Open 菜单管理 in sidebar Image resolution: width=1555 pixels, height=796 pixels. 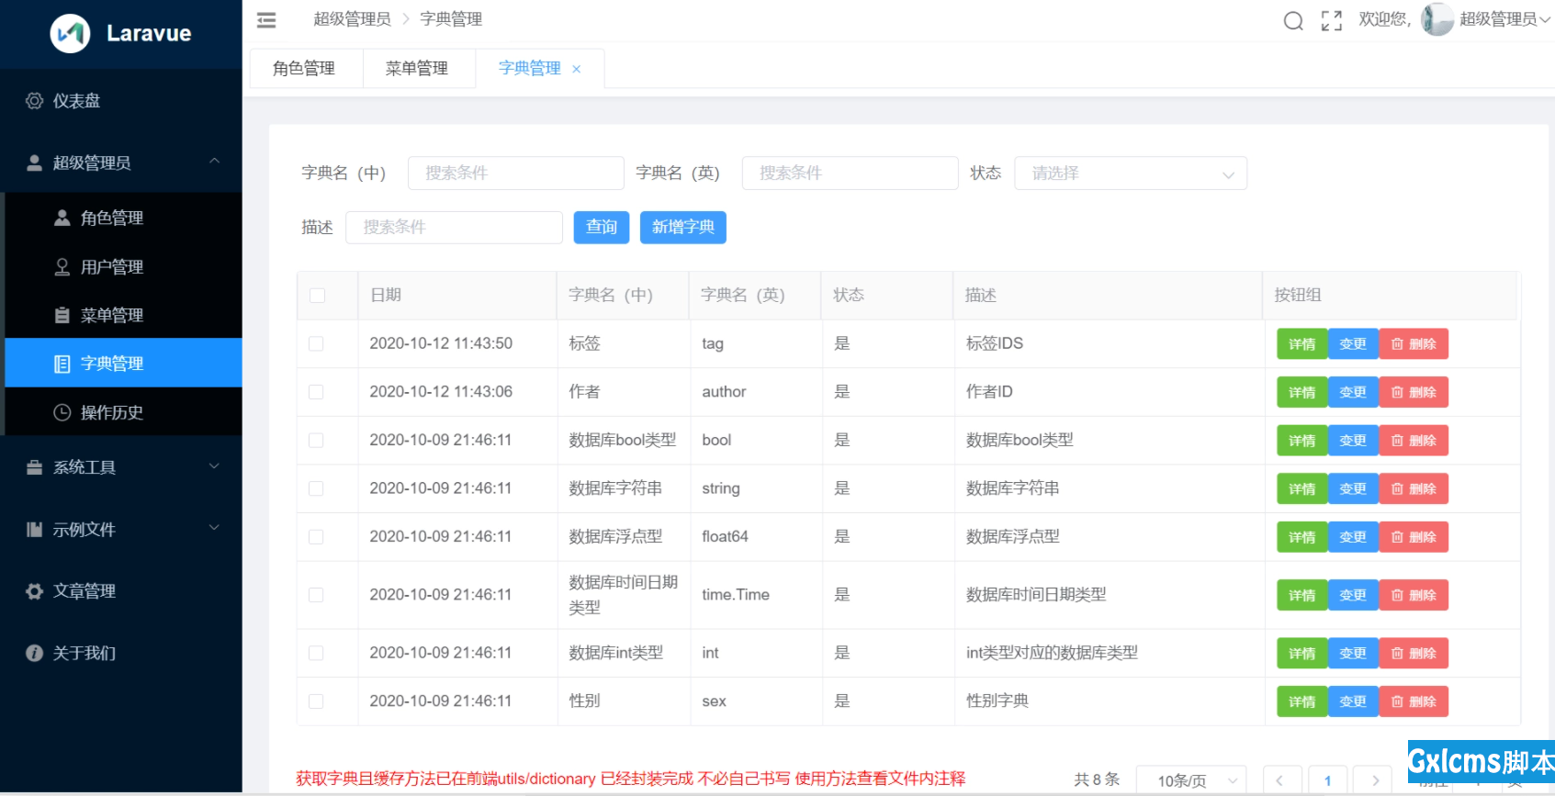[124, 315]
